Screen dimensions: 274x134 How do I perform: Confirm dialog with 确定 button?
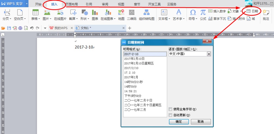coord(179,122)
